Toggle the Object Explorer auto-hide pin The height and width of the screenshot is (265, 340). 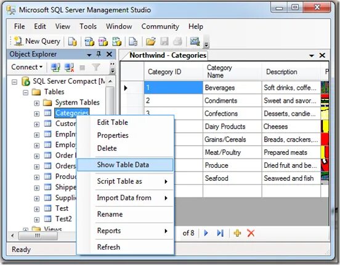99,54
